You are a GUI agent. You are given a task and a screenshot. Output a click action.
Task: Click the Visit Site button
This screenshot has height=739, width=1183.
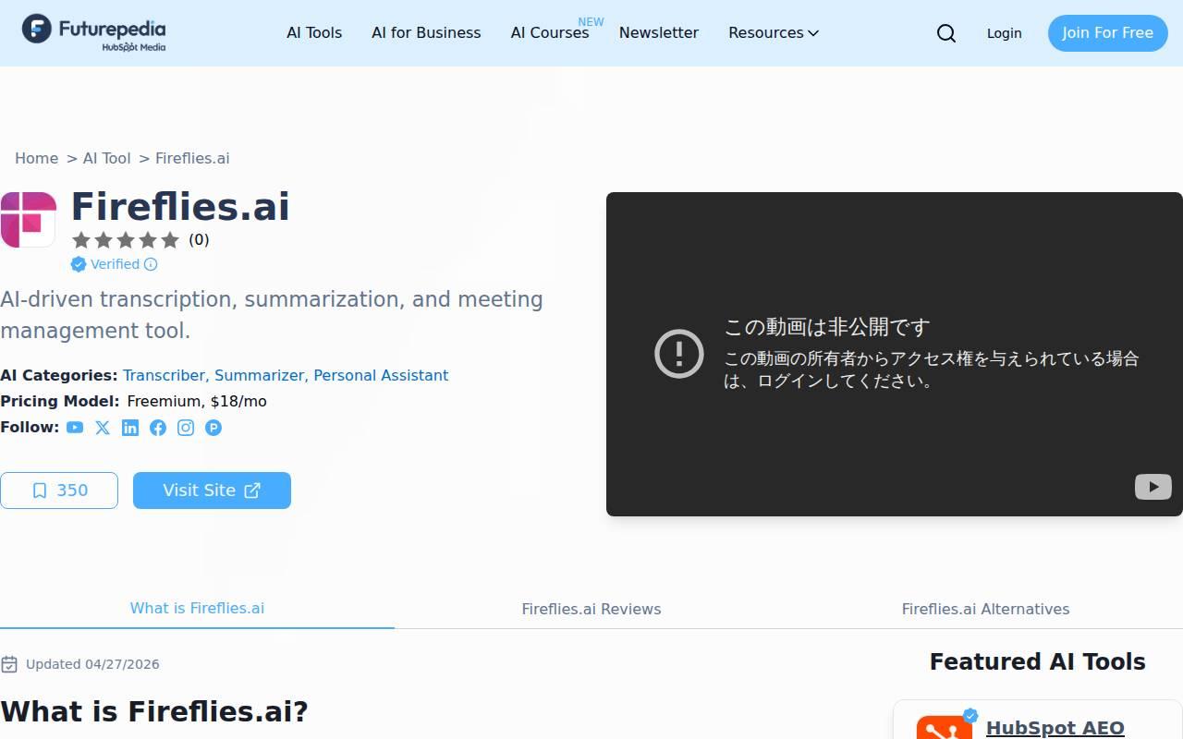[x=212, y=491]
